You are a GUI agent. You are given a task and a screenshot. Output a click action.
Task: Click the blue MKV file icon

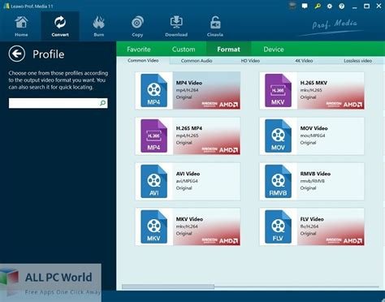154,226
